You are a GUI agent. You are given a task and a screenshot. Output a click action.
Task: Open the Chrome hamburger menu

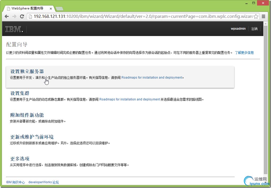coord(263,16)
